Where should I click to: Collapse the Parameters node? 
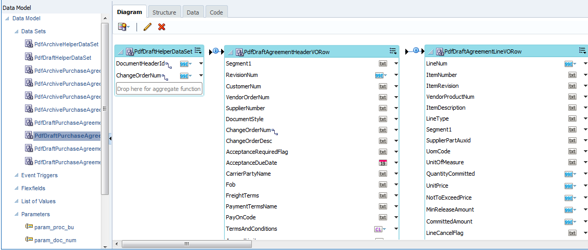tap(16, 214)
